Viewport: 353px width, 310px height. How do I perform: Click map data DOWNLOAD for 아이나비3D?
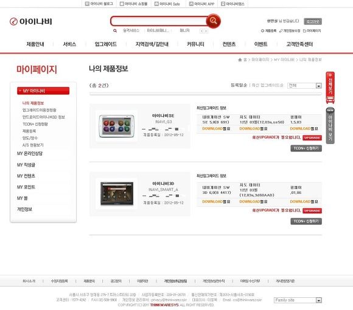coord(254,202)
